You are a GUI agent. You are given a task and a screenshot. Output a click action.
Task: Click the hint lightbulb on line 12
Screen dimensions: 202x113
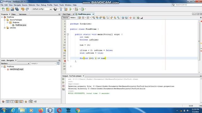click(65, 50)
